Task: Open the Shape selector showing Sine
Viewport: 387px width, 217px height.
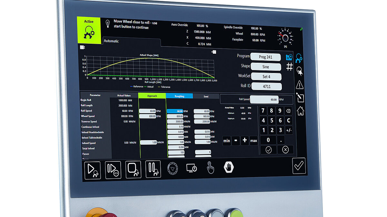Action: click(x=266, y=67)
